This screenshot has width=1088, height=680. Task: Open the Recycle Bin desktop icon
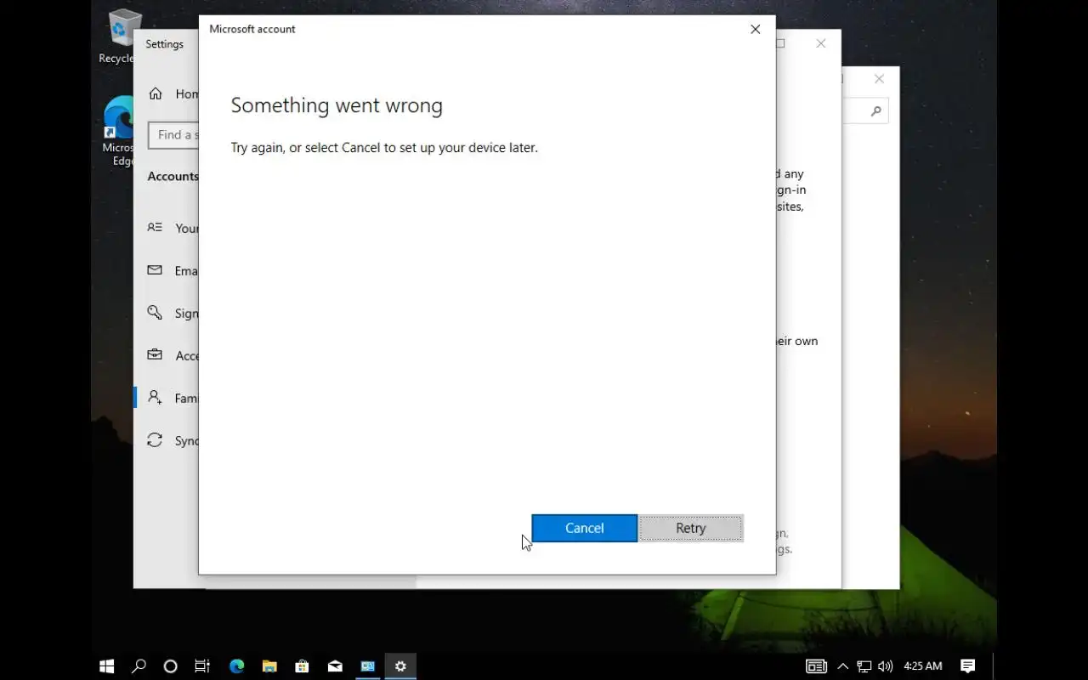pyautogui.click(x=123, y=37)
